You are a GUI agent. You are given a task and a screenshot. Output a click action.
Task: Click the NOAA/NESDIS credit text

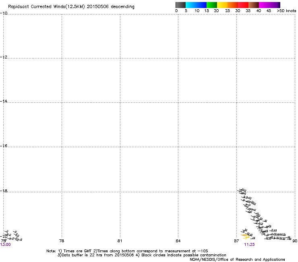click(x=237, y=260)
